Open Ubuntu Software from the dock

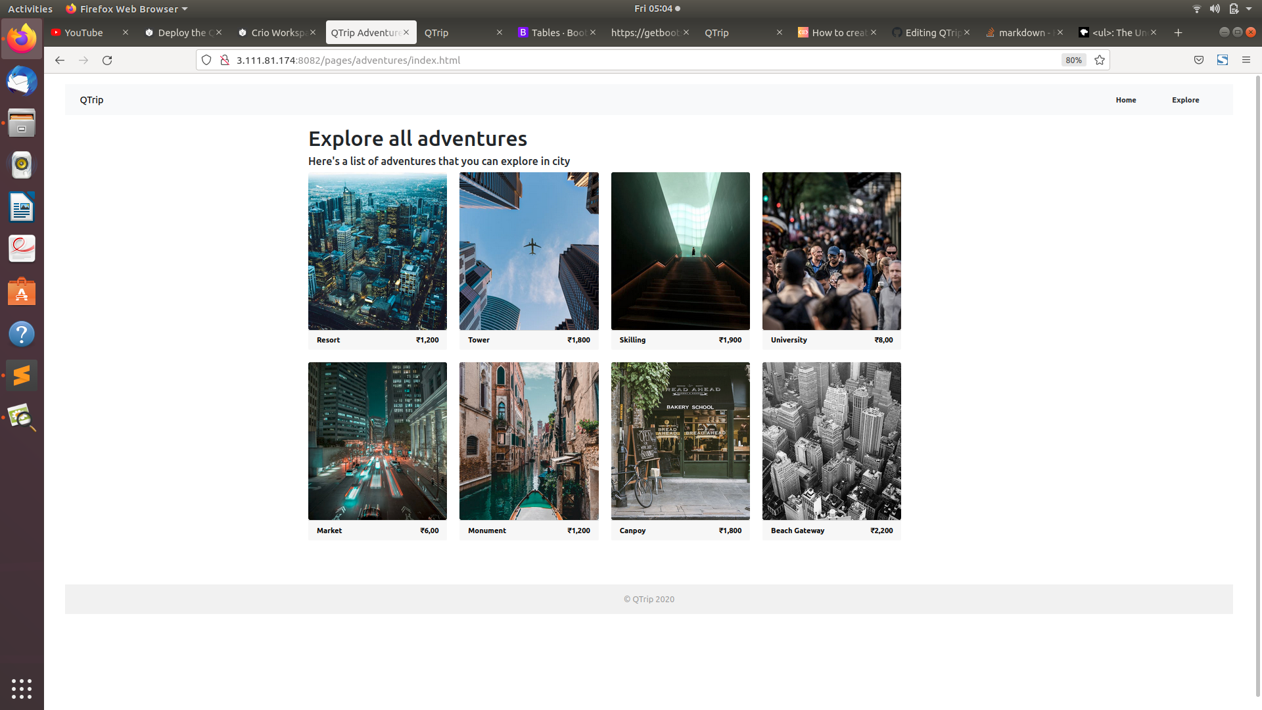coord(22,291)
